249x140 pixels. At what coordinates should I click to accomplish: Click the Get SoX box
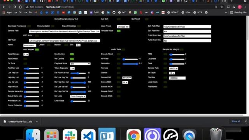119,19
